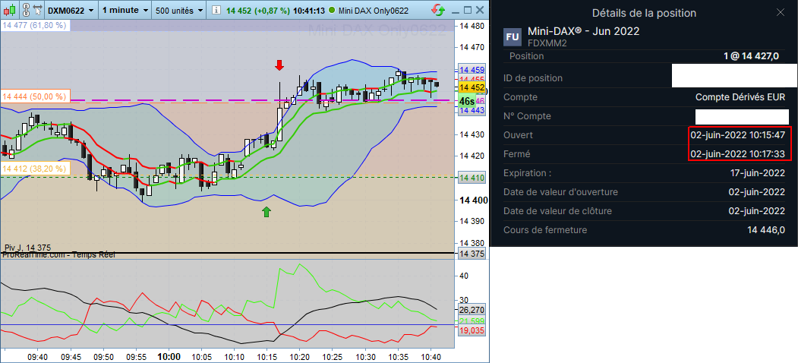Click the 19,035 red indicator value tag
Viewport: 798px width, 363px height.
[x=472, y=331]
